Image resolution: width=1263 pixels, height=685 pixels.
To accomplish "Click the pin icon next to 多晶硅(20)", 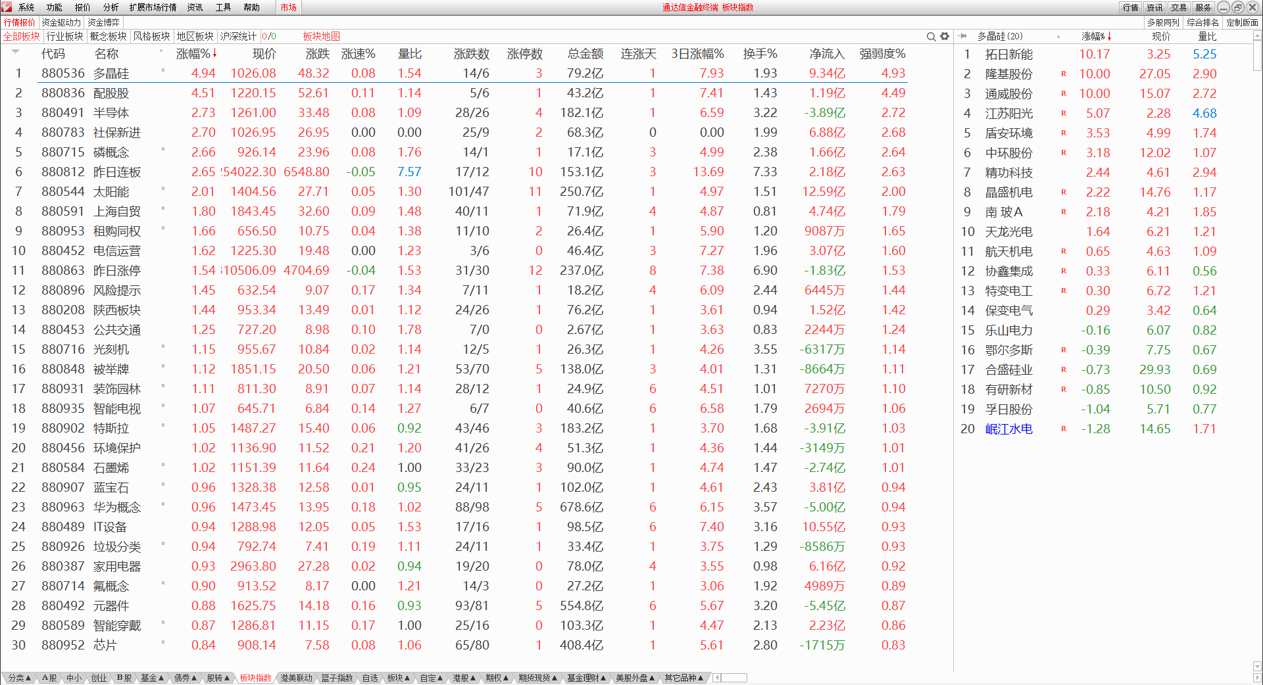I will coord(963,36).
